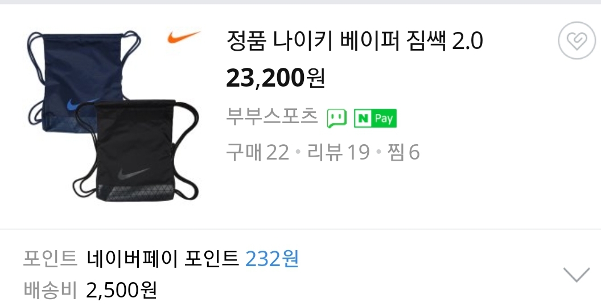
Task: Toggle the heart wishlist button
Action: coord(577,40)
